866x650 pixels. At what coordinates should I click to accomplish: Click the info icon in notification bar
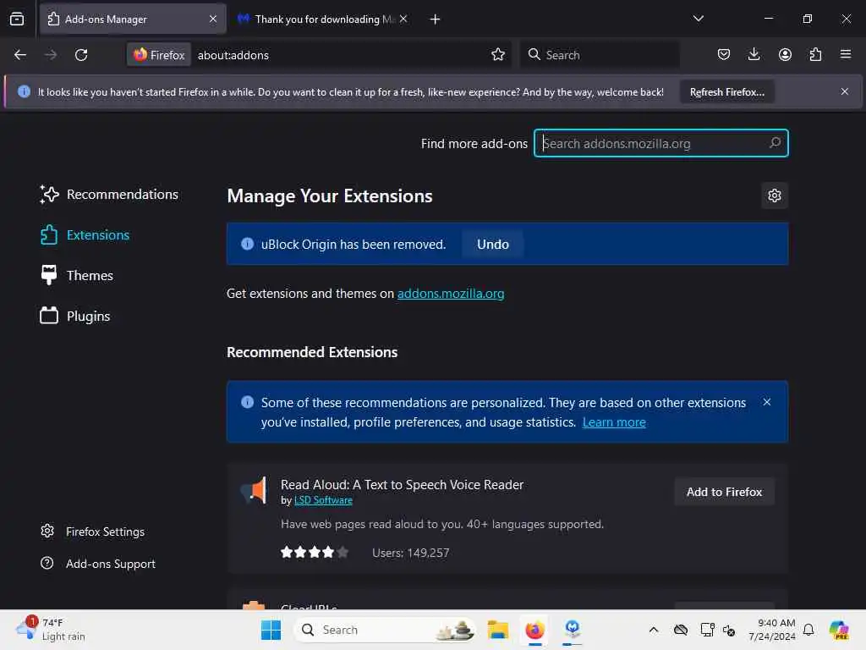tap(24, 91)
